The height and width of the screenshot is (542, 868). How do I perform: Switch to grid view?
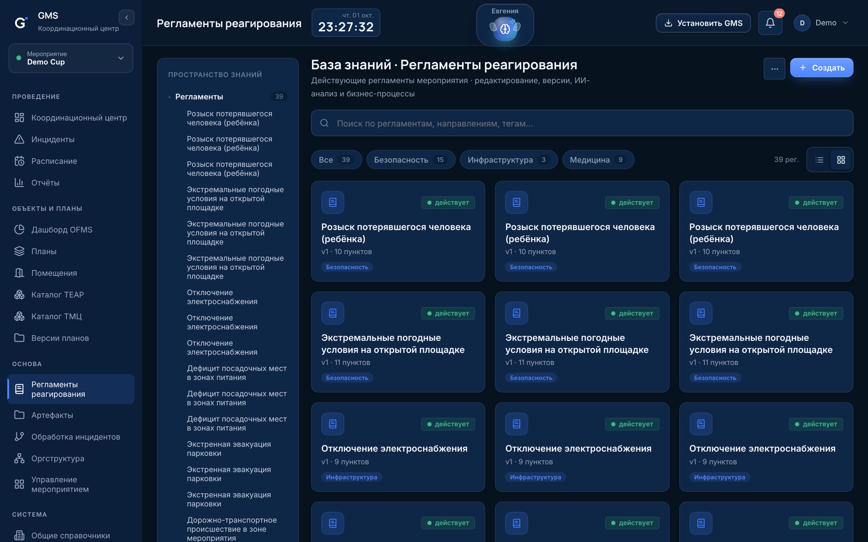(x=841, y=160)
